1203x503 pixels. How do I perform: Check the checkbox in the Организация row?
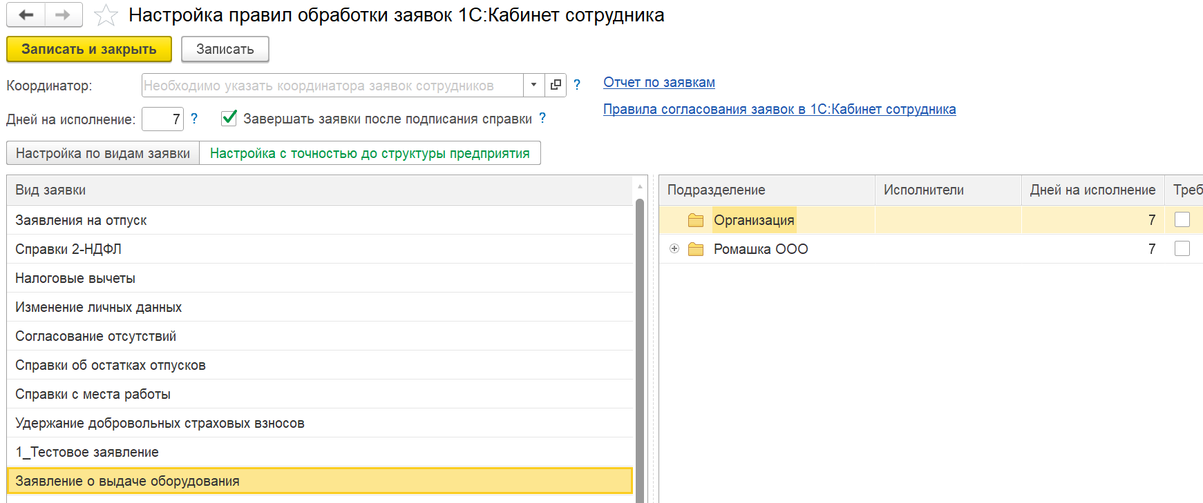[x=1182, y=219]
